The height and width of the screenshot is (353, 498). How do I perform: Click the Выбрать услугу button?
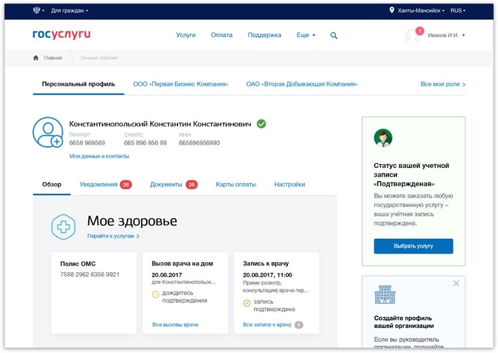413,246
